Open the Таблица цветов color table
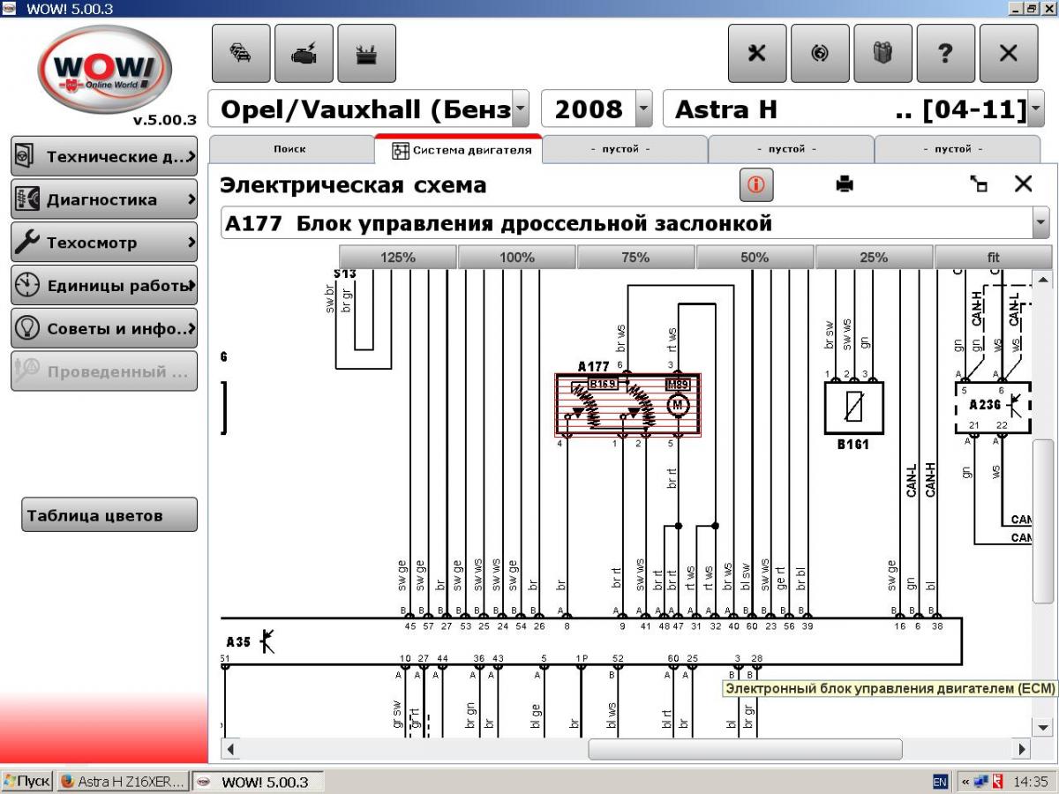Image resolution: width=1059 pixels, height=794 pixels. (109, 515)
